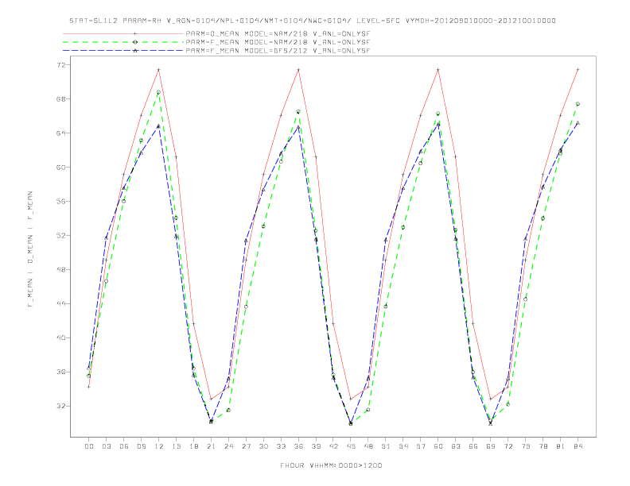The height and width of the screenshot is (486, 630).
Task: Select the PARM=F_MEAN MODEL=GFS/212 legend entry
Action: coord(278,51)
